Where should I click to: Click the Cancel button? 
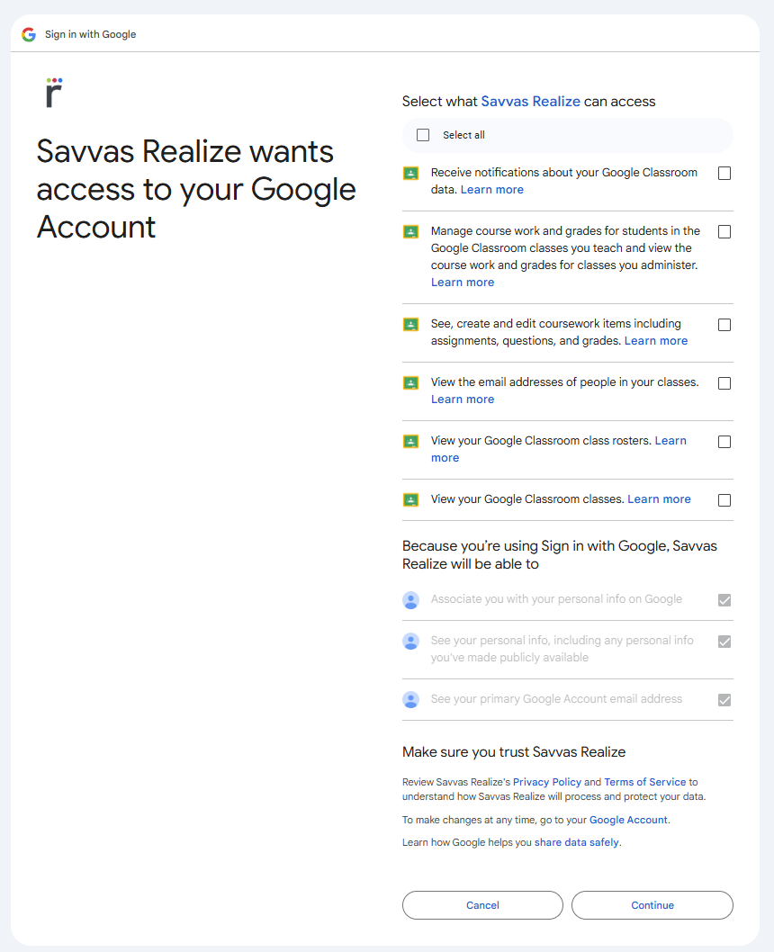pos(482,905)
